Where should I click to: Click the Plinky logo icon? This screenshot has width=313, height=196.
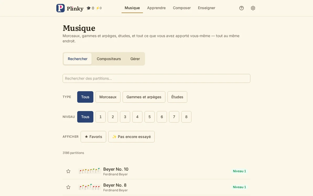(x=61, y=8)
